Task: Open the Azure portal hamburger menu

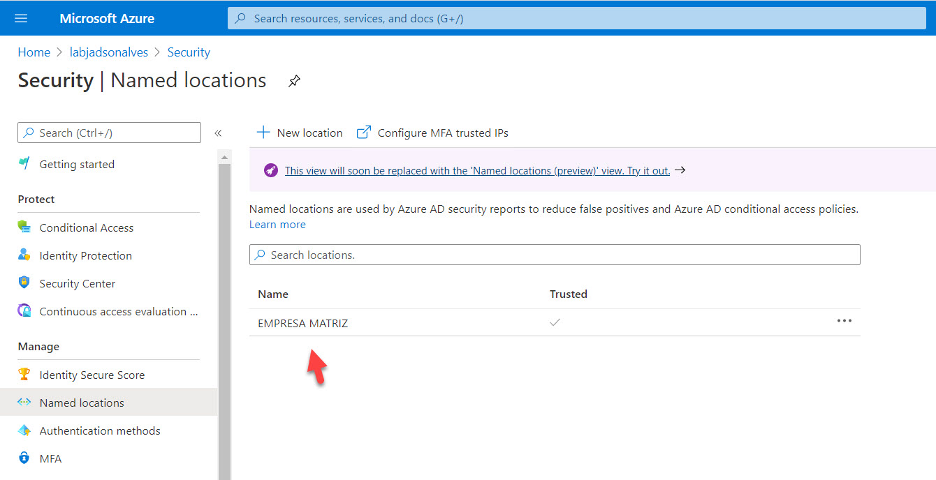Action: point(21,18)
